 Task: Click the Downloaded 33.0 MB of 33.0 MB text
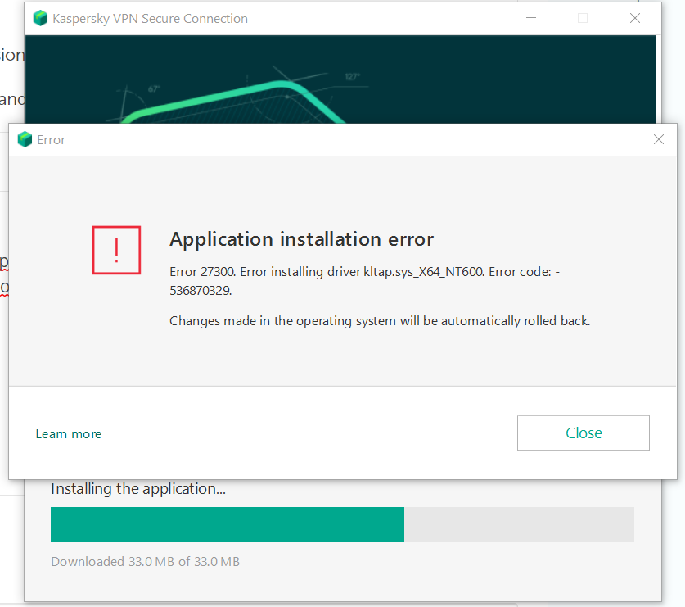click(145, 561)
